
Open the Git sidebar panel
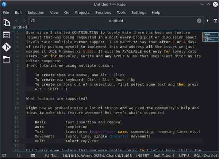(x=7, y=47)
